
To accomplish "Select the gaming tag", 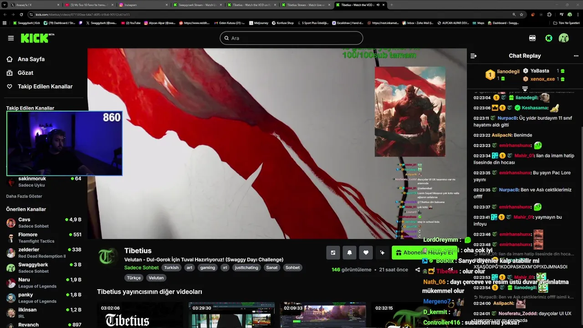I will tap(208, 268).
